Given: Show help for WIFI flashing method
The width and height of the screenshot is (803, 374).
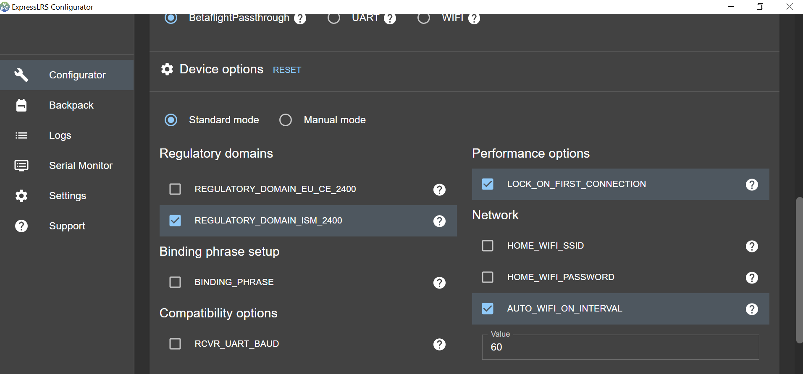Looking at the screenshot, I should (x=474, y=18).
